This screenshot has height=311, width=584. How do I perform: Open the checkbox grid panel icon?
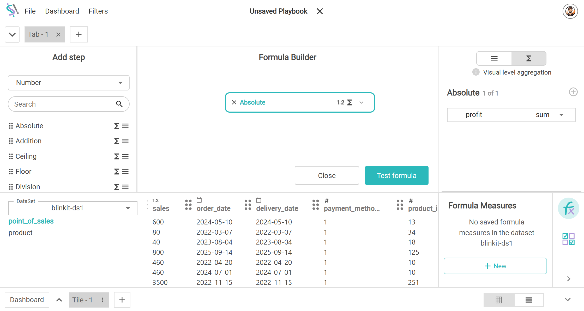pos(568,239)
